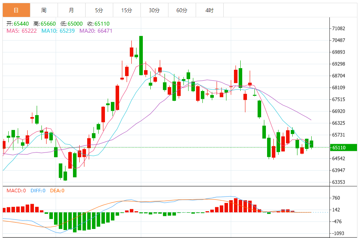Click the 66920 price axis label
359x238 pixels.
click(x=338, y=112)
